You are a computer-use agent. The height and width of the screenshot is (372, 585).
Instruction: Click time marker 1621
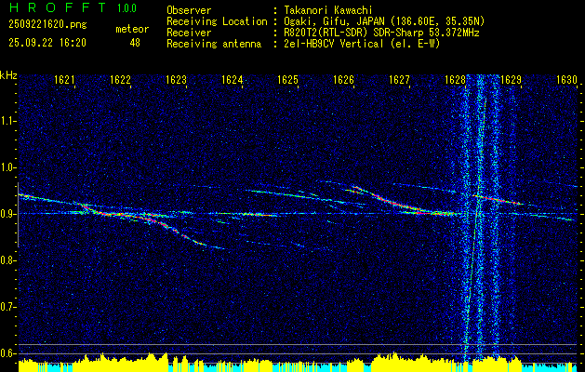[64, 80]
